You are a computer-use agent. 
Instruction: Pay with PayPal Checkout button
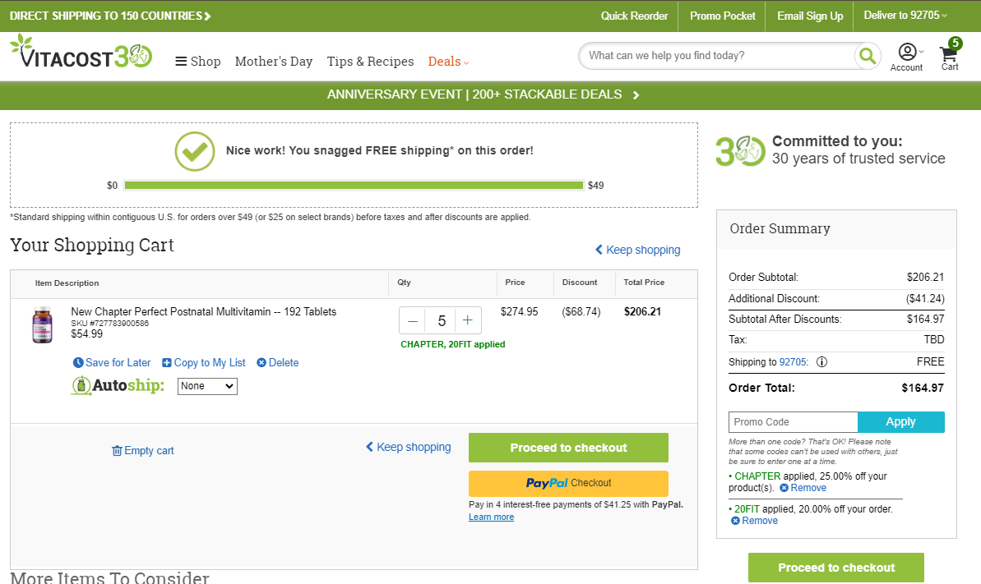[568, 483]
